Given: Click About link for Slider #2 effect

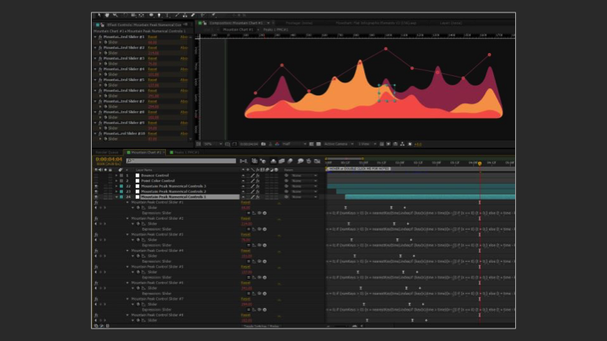Looking at the screenshot, I should click(x=184, y=48).
